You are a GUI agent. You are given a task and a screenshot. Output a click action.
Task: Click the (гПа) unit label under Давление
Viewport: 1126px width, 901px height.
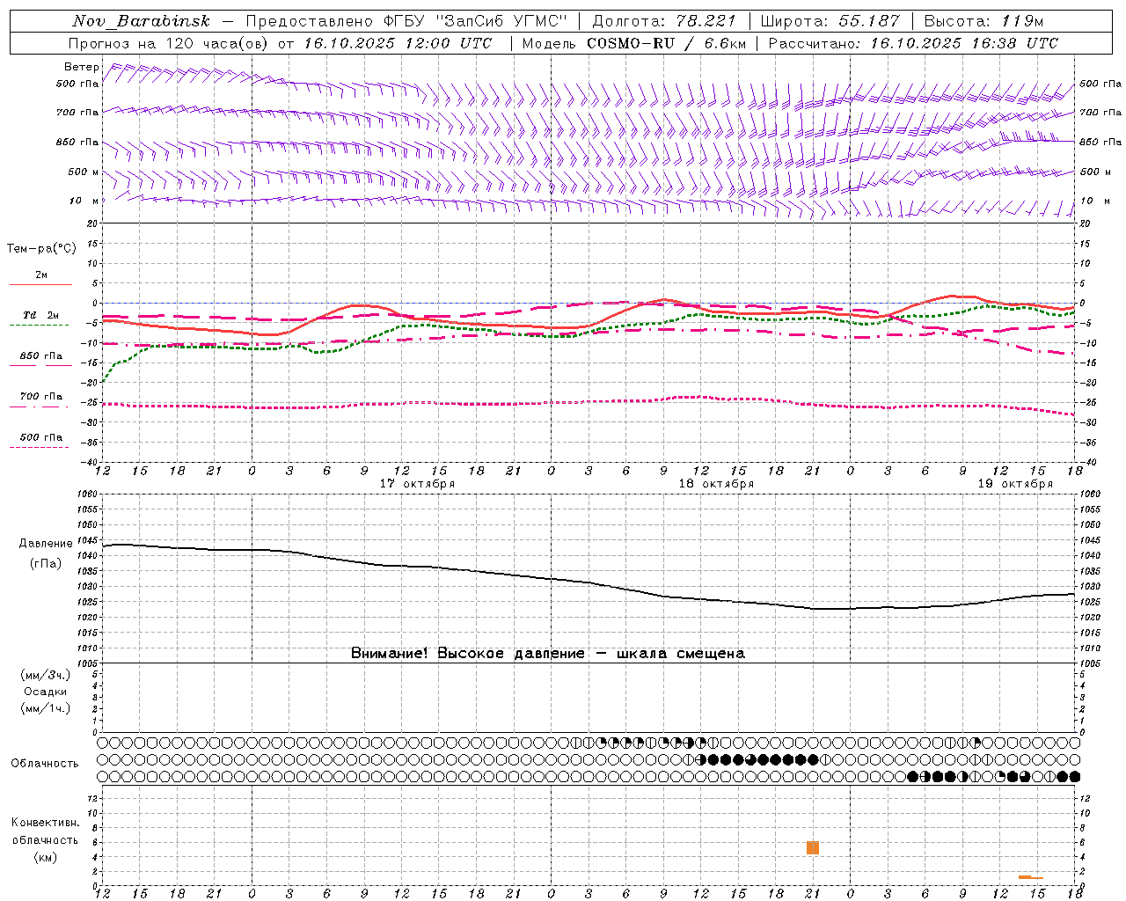point(47,563)
